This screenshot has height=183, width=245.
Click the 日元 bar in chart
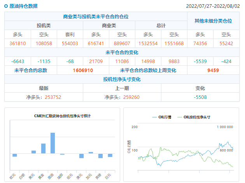(110, 155)
